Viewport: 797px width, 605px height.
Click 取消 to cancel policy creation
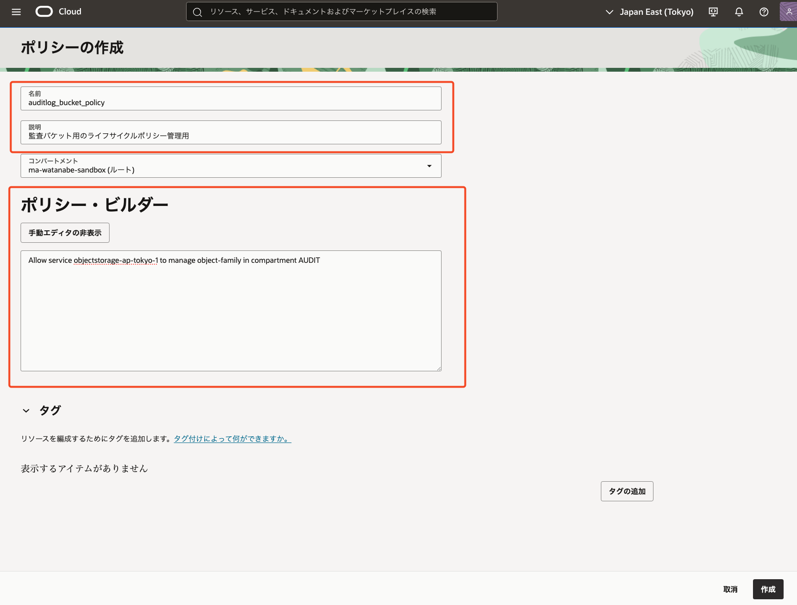(730, 589)
